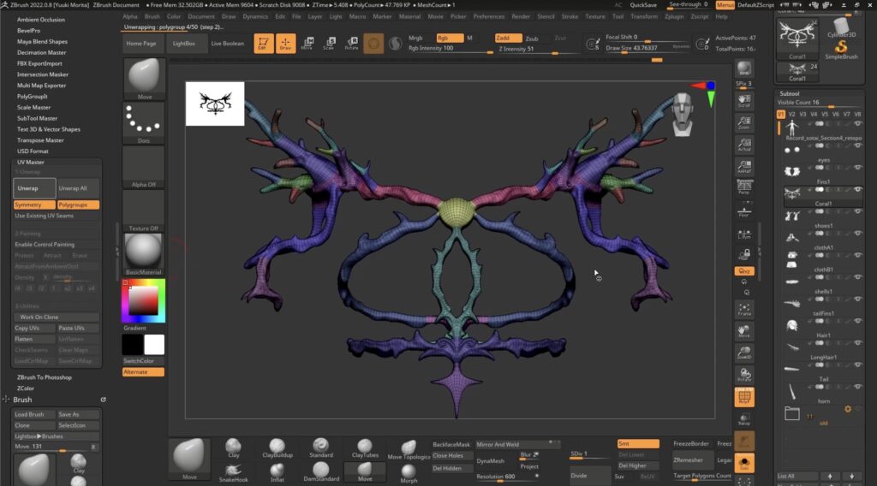Expand the ZColor plugin section
Screen dimensions: 877x486
coord(26,388)
